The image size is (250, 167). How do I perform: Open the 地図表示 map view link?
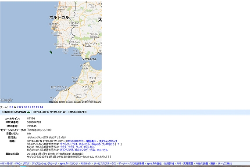pos(91,141)
